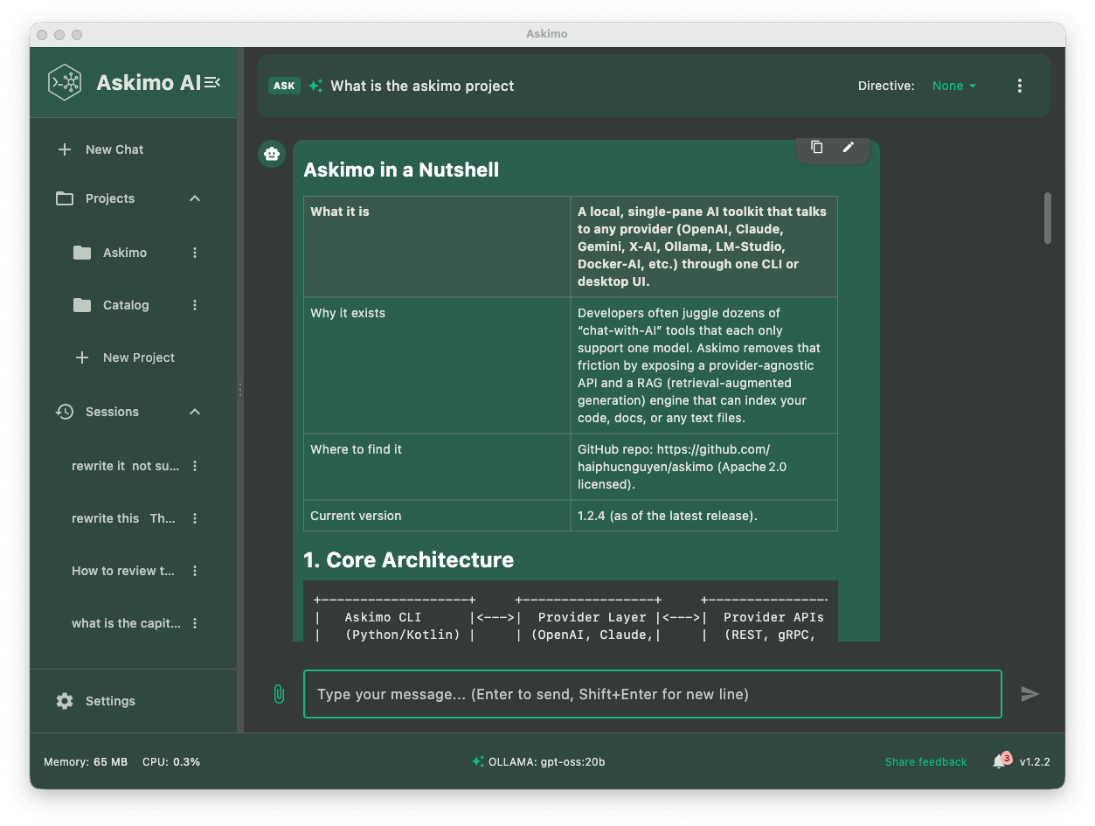Open notifications via the bell icon
Image resolution: width=1095 pixels, height=826 pixels.
(1001, 761)
